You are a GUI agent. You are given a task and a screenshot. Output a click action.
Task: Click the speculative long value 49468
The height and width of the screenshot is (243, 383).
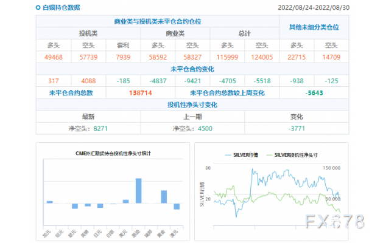coord(53,56)
